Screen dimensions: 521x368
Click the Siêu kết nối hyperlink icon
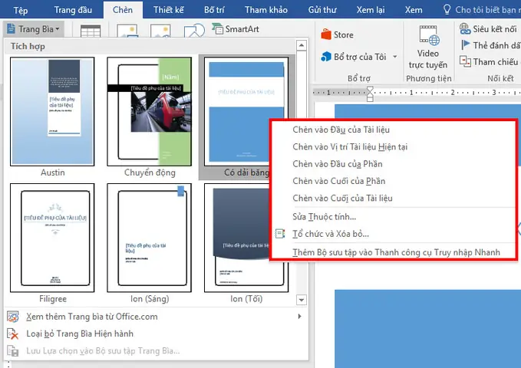[x=466, y=29]
